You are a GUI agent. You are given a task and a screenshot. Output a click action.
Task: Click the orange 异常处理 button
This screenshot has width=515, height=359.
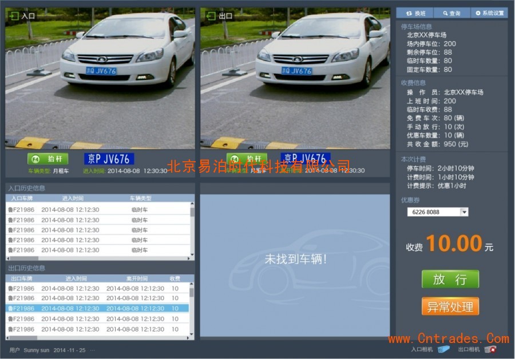click(x=450, y=306)
